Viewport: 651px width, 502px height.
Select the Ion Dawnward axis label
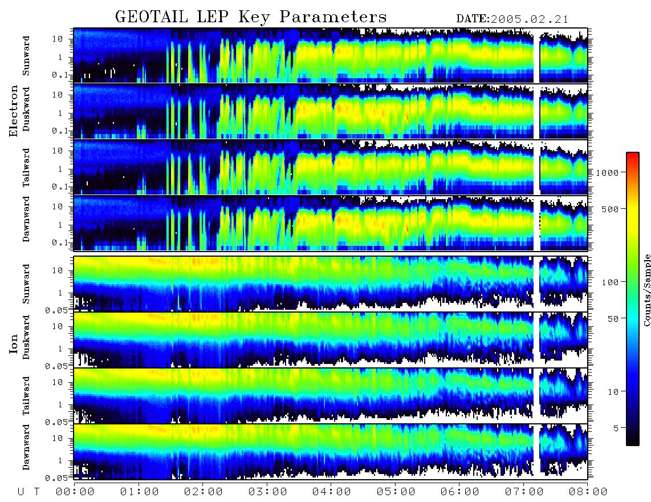click(x=26, y=447)
